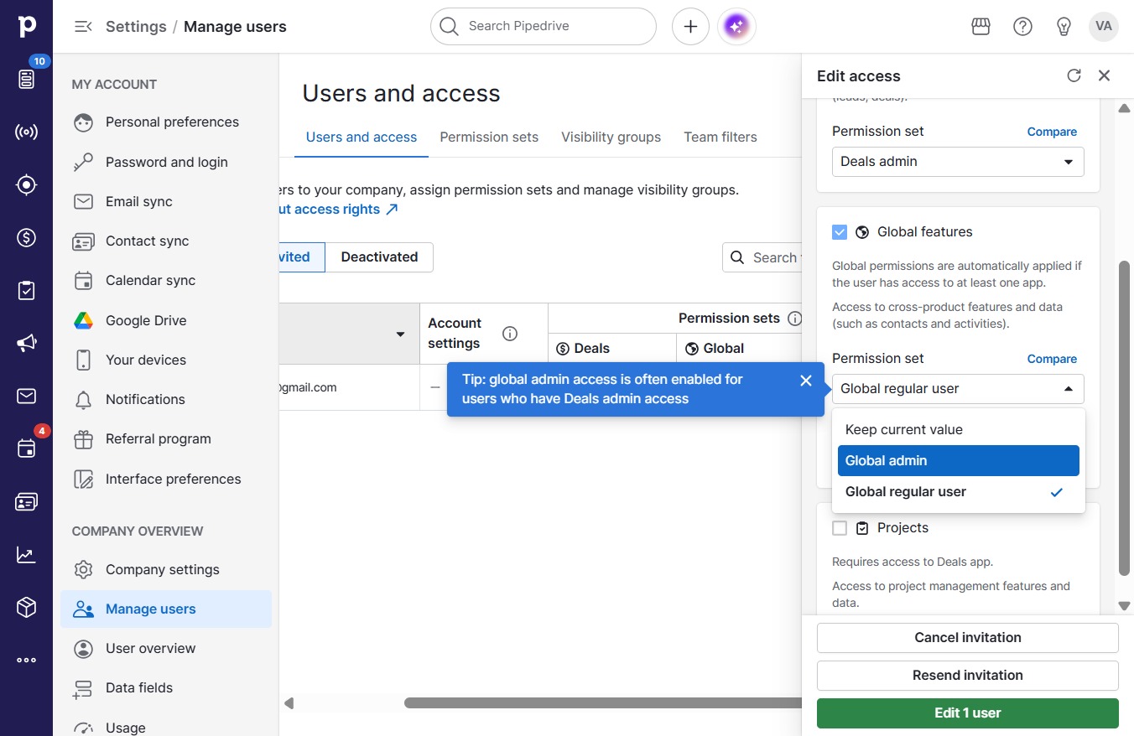Screen dimensions: 1134x736
Task: Open the target-shaped icon in the sidebar
Action: pos(27,185)
